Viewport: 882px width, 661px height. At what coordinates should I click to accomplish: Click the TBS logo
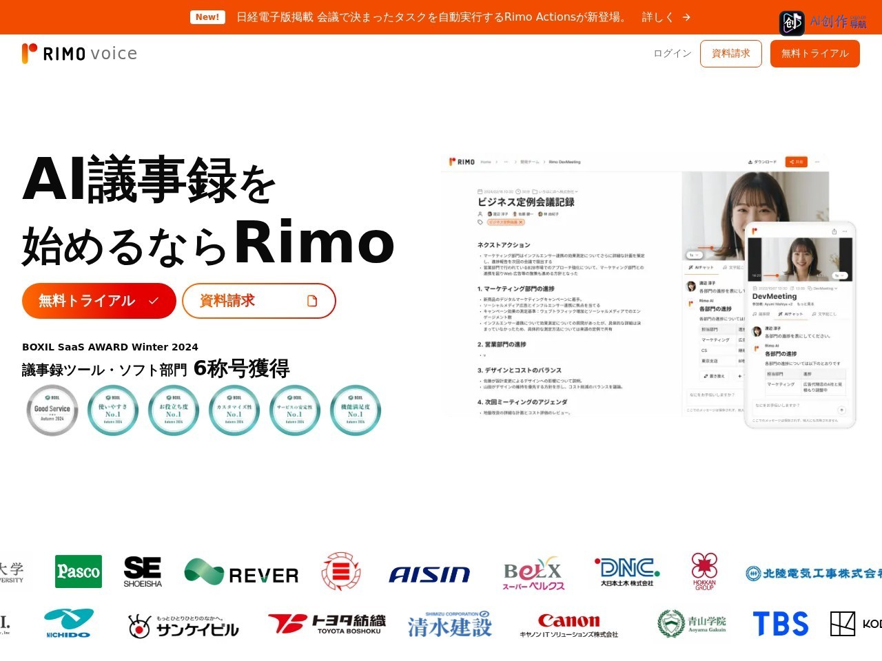click(781, 624)
